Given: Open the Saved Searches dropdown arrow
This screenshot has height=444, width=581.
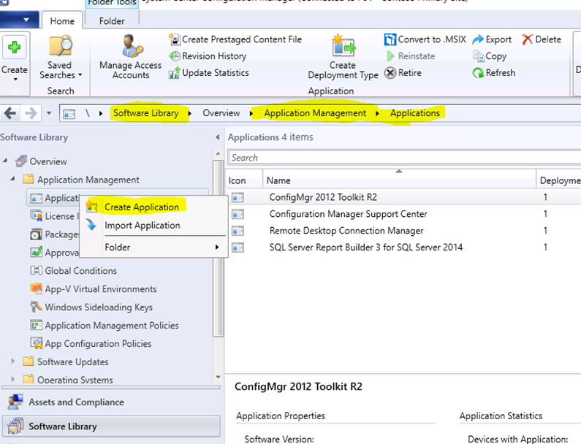Looking at the screenshot, I should [80, 75].
